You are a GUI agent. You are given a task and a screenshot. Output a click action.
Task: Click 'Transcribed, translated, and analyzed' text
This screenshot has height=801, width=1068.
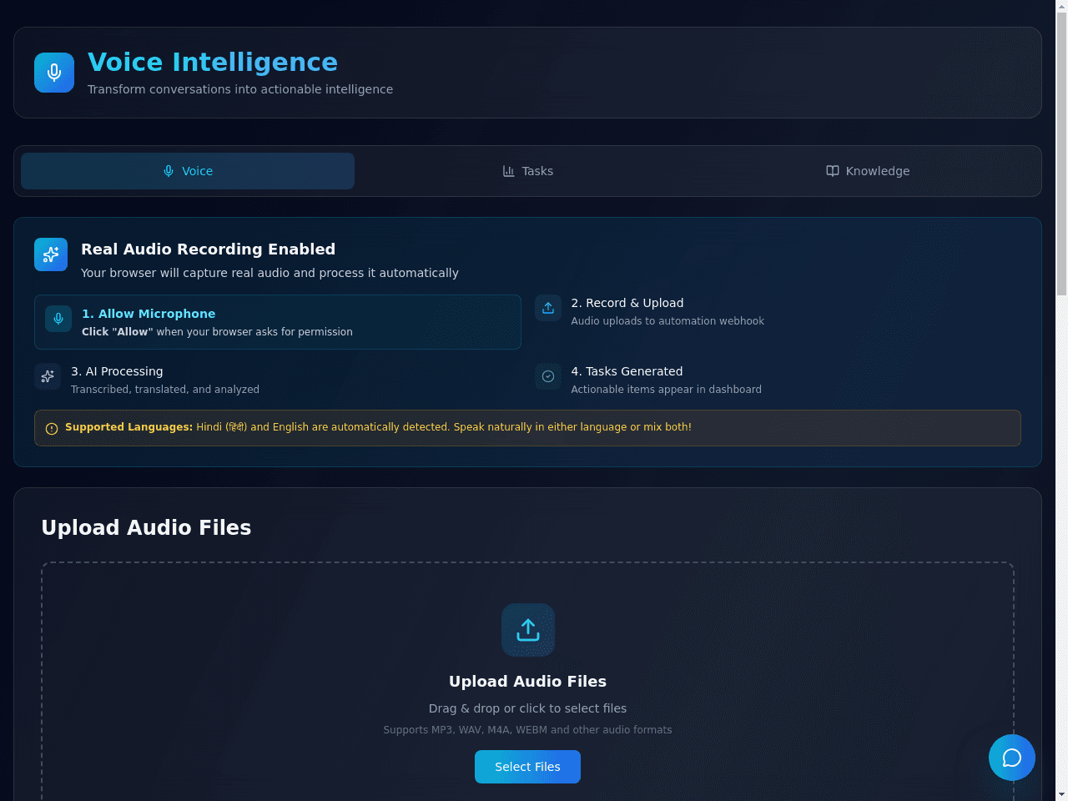click(165, 390)
